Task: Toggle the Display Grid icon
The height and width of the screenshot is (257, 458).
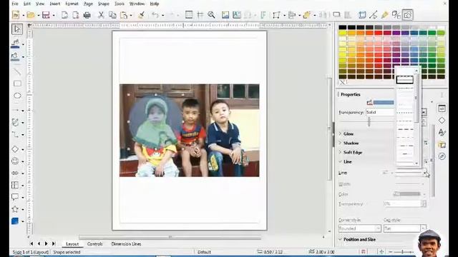Action: 189,15
